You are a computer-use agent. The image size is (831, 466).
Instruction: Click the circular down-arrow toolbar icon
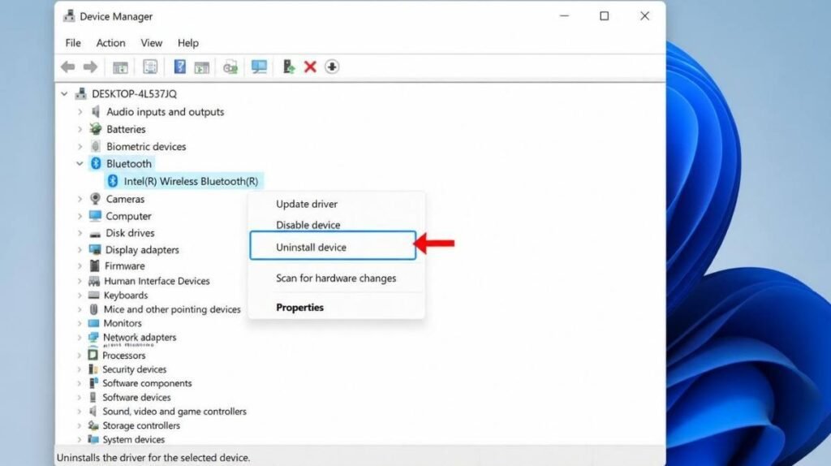point(332,67)
